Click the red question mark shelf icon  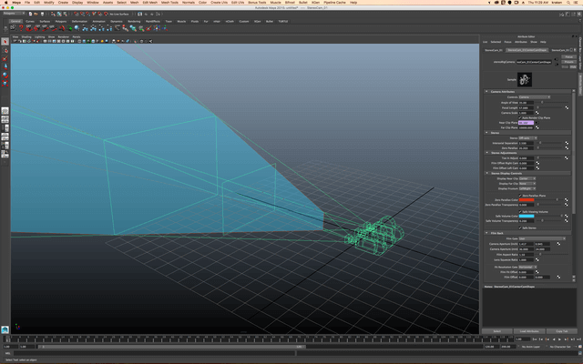pyautogui.click(x=21, y=28)
